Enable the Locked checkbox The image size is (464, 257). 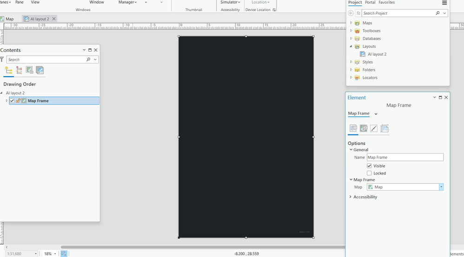tap(369, 173)
